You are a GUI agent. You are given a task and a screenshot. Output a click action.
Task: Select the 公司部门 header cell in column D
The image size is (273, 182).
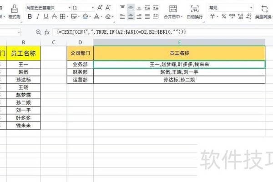coord(80,53)
